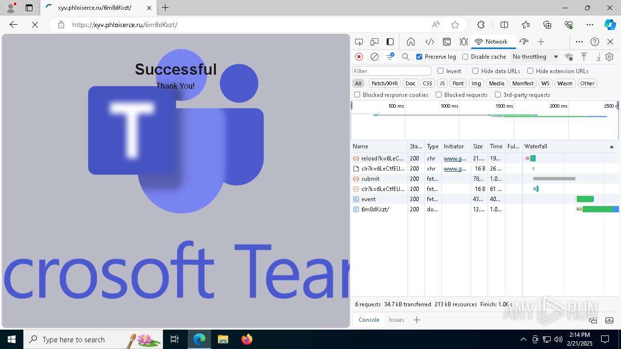621x349 pixels.
Task: Enable the Disable cache checkbox
Action: point(465,57)
